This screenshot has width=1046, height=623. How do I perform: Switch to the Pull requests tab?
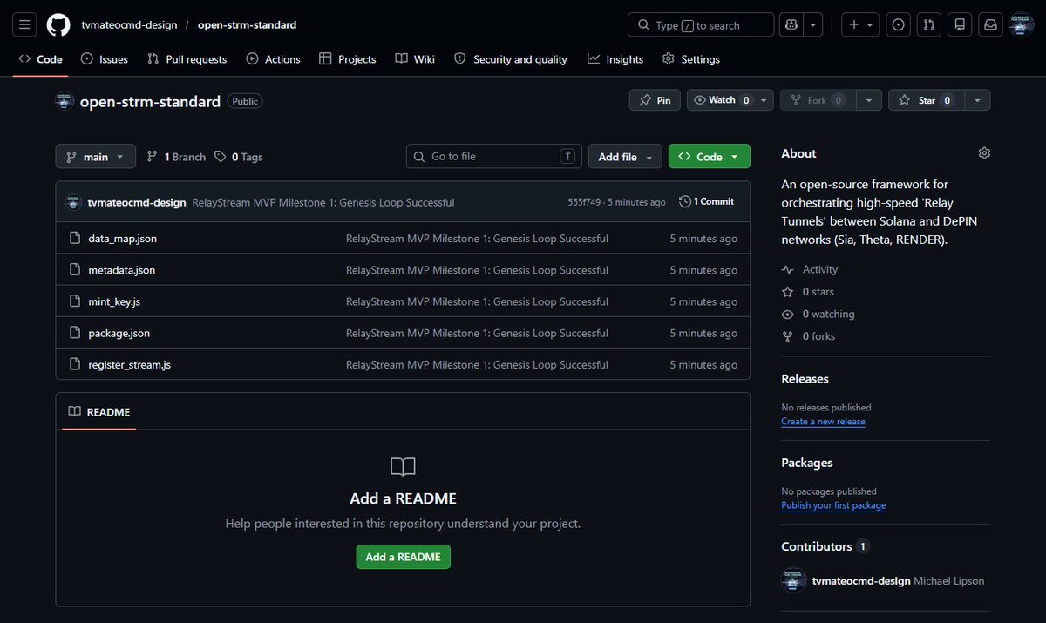pos(187,59)
